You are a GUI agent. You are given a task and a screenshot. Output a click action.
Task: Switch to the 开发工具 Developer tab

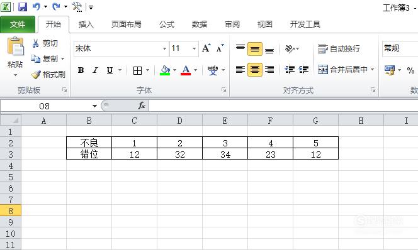click(305, 24)
